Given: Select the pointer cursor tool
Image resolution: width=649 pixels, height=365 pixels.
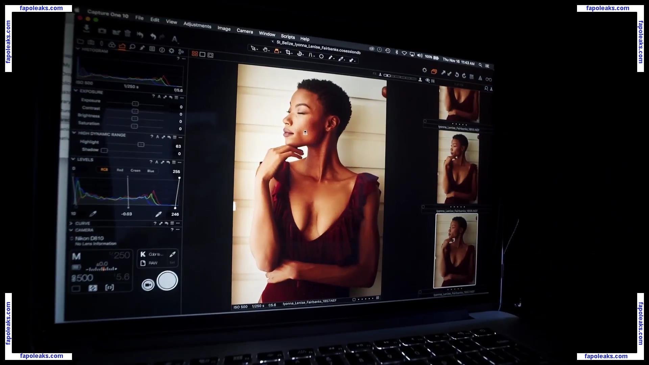Looking at the screenshot, I should (254, 48).
